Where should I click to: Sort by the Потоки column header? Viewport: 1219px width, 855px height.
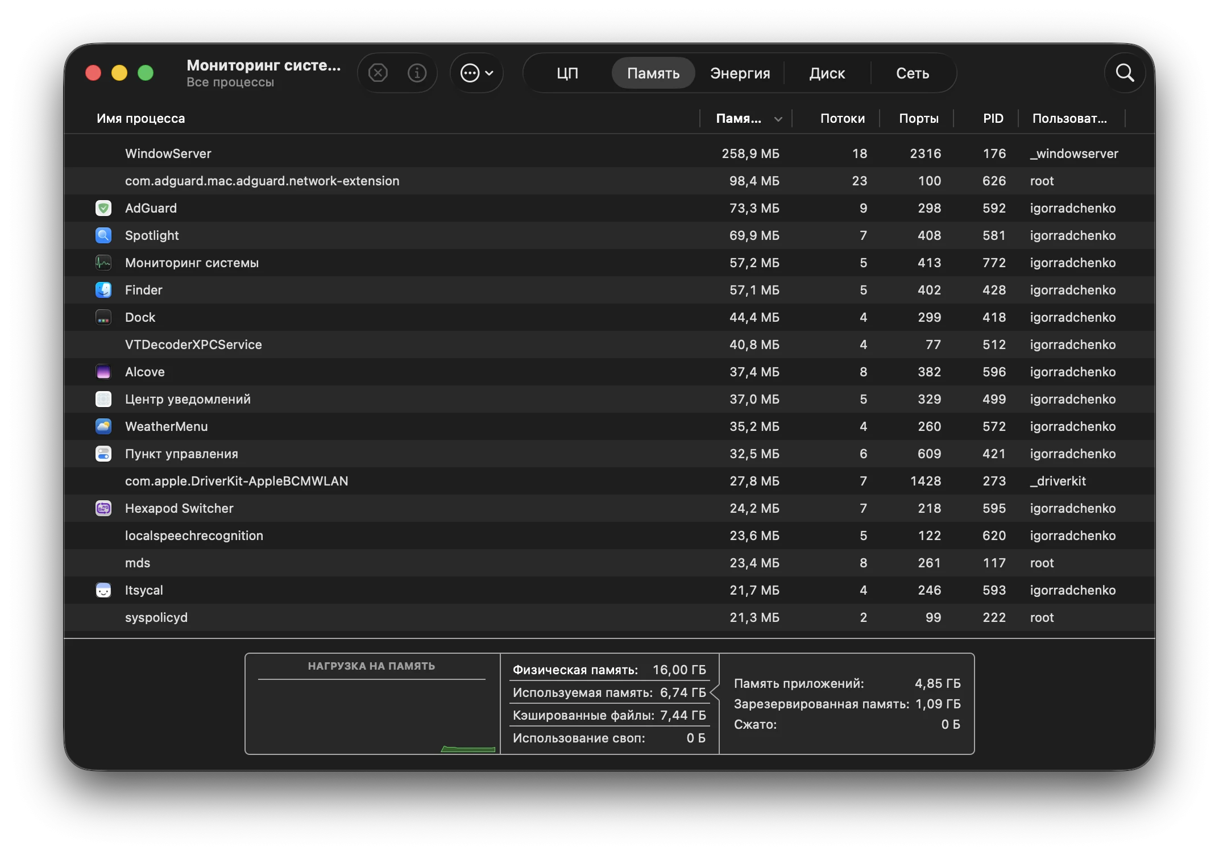(842, 118)
